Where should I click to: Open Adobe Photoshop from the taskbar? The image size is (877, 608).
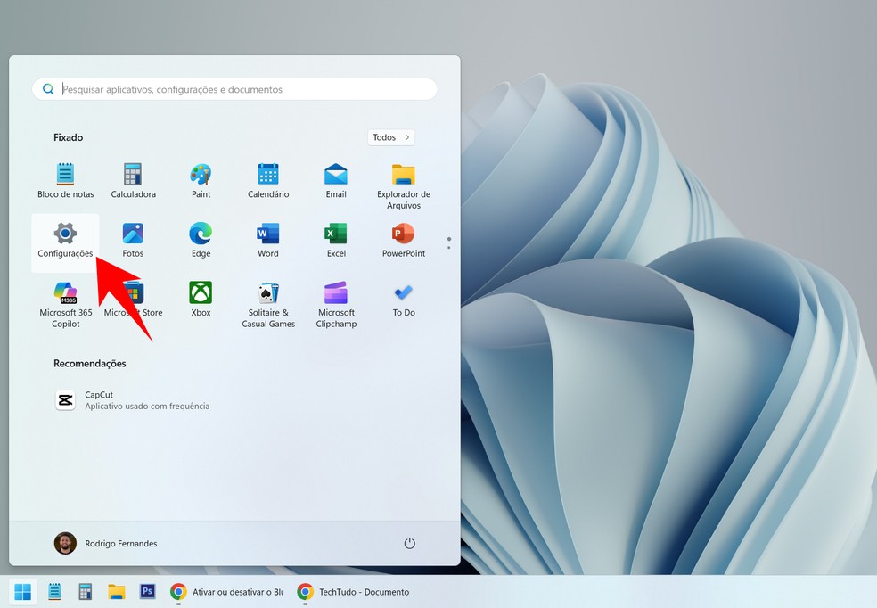point(148,591)
